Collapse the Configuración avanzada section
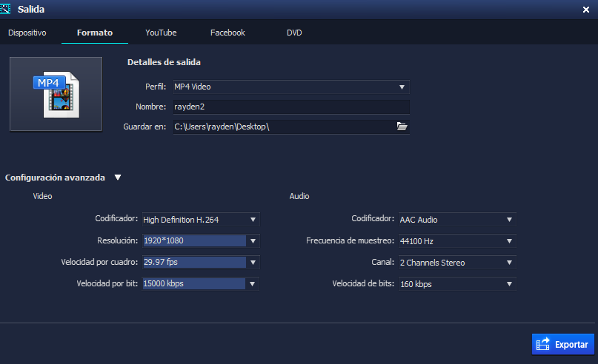 pos(118,178)
